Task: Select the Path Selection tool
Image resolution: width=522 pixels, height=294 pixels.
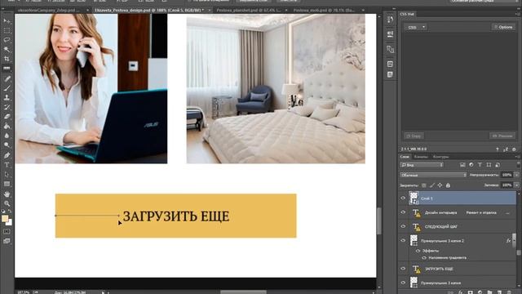Action: coord(7,174)
